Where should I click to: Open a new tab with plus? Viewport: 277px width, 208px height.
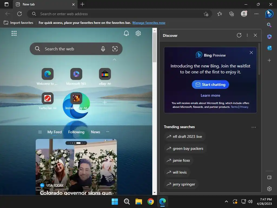[82, 4]
